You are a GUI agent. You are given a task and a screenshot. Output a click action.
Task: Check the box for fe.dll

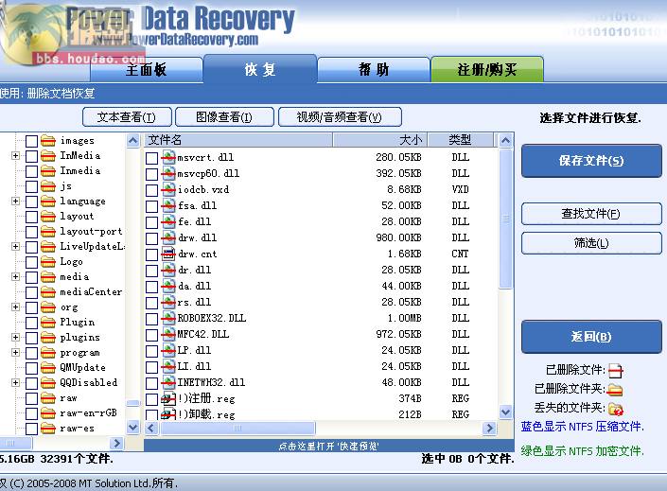(152, 222)
